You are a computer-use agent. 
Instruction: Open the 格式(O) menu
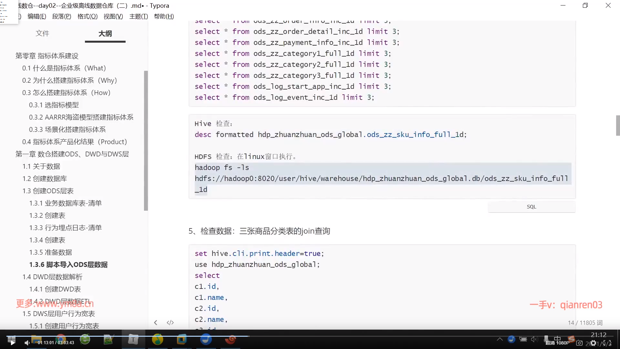click(87, 16)
